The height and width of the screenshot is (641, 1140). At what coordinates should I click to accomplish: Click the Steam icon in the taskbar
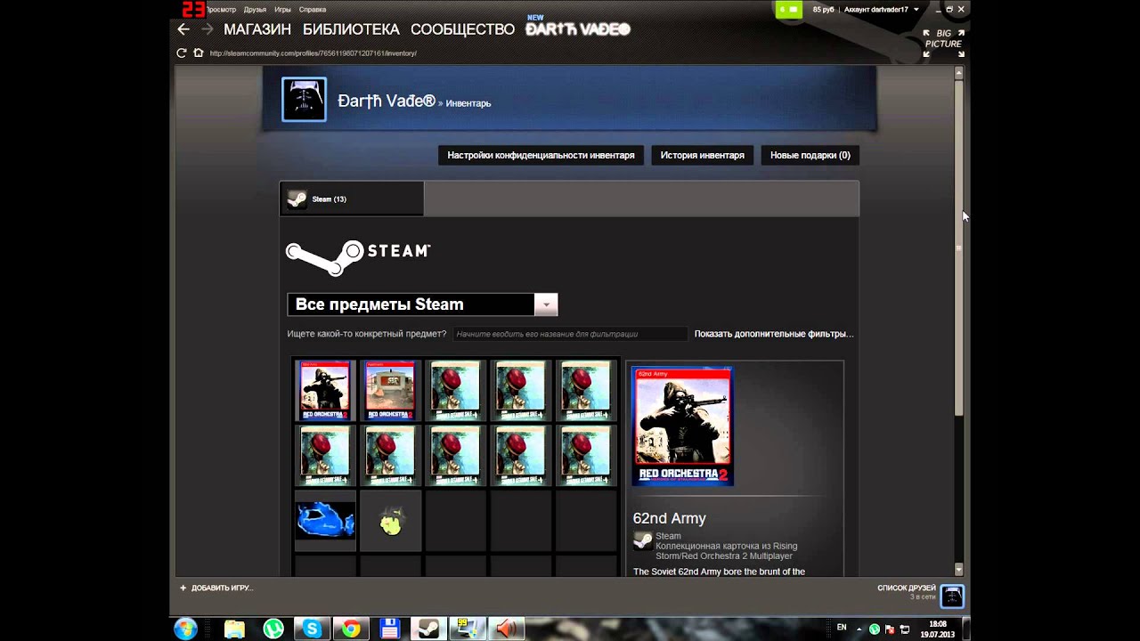click(x=428, y=629)
